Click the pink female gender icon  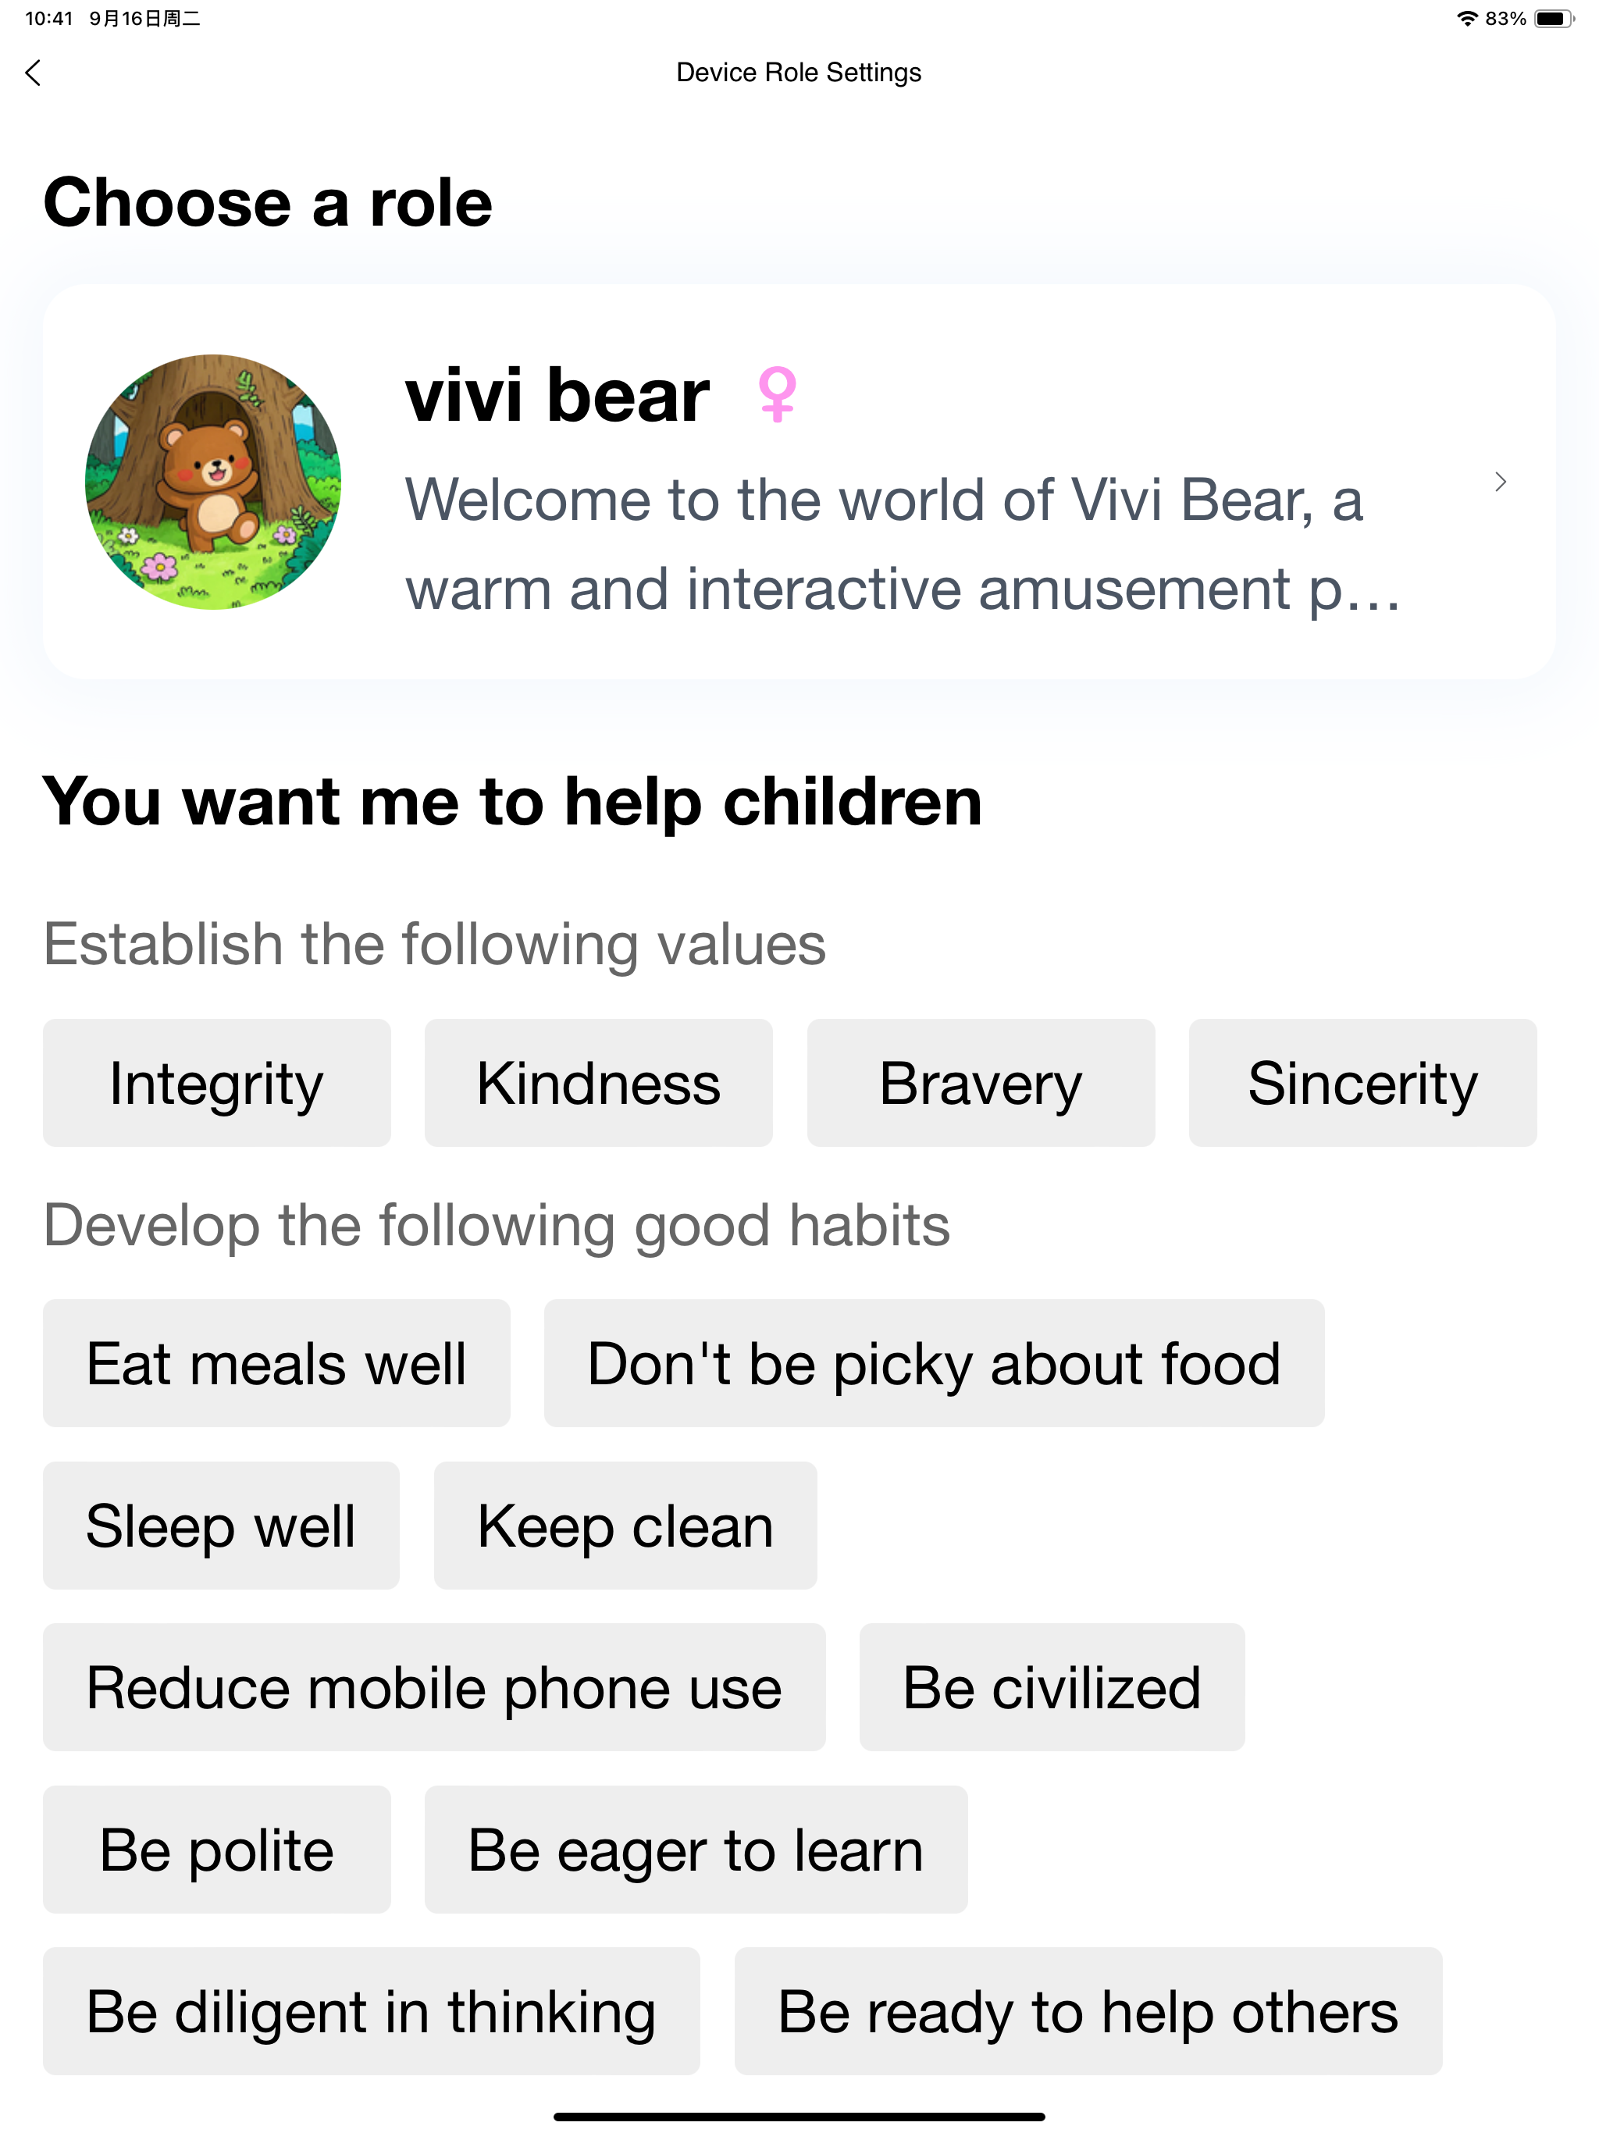(x=778, y=393)
